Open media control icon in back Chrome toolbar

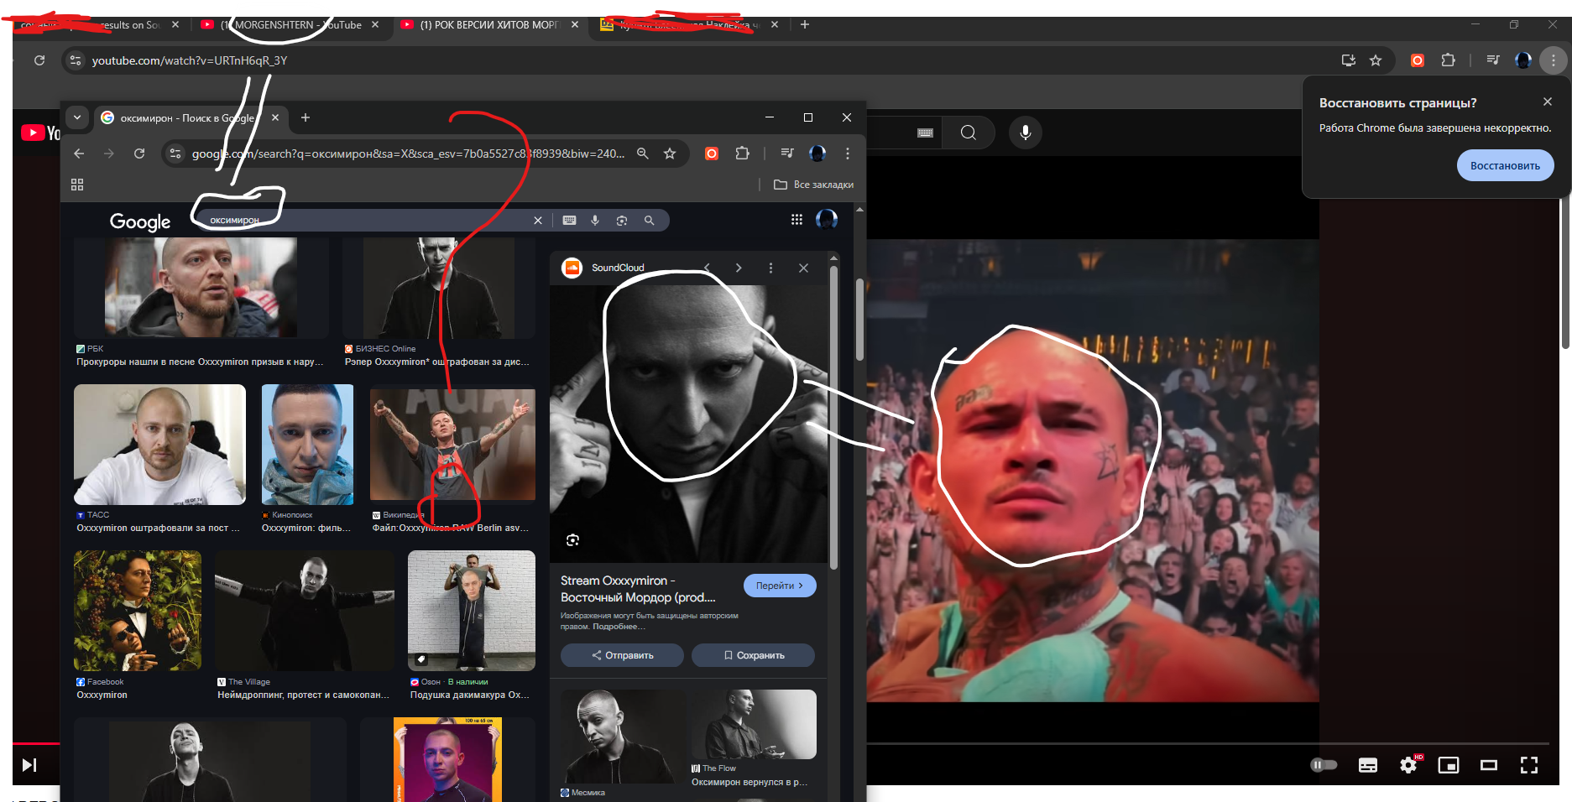(1493, 60)
